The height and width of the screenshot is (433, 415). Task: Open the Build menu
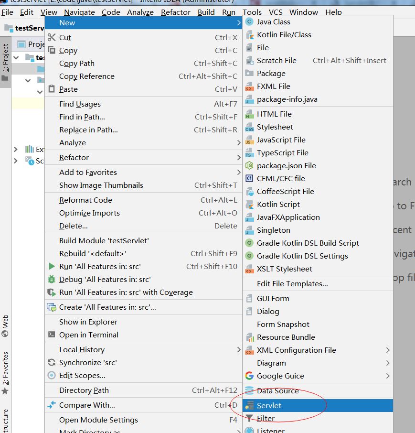[x=206, y=12]
